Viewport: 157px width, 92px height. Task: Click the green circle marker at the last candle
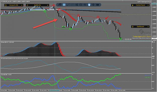point(121,39)
